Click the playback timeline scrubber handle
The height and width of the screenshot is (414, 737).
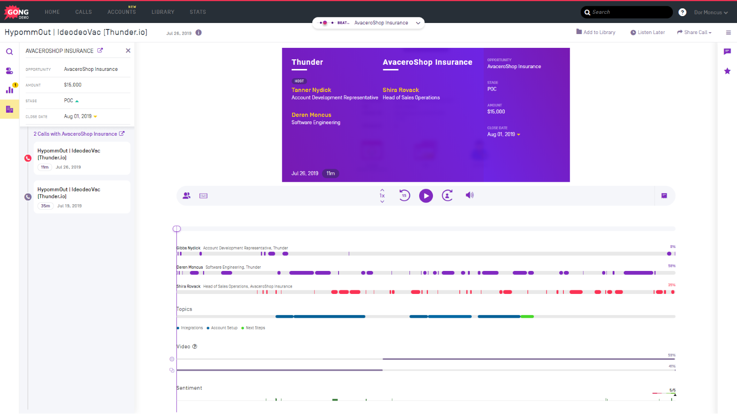coord(177,229)
